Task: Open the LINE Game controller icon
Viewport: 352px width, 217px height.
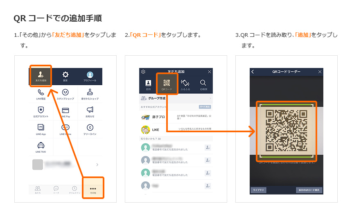Action: pos(65,130)
